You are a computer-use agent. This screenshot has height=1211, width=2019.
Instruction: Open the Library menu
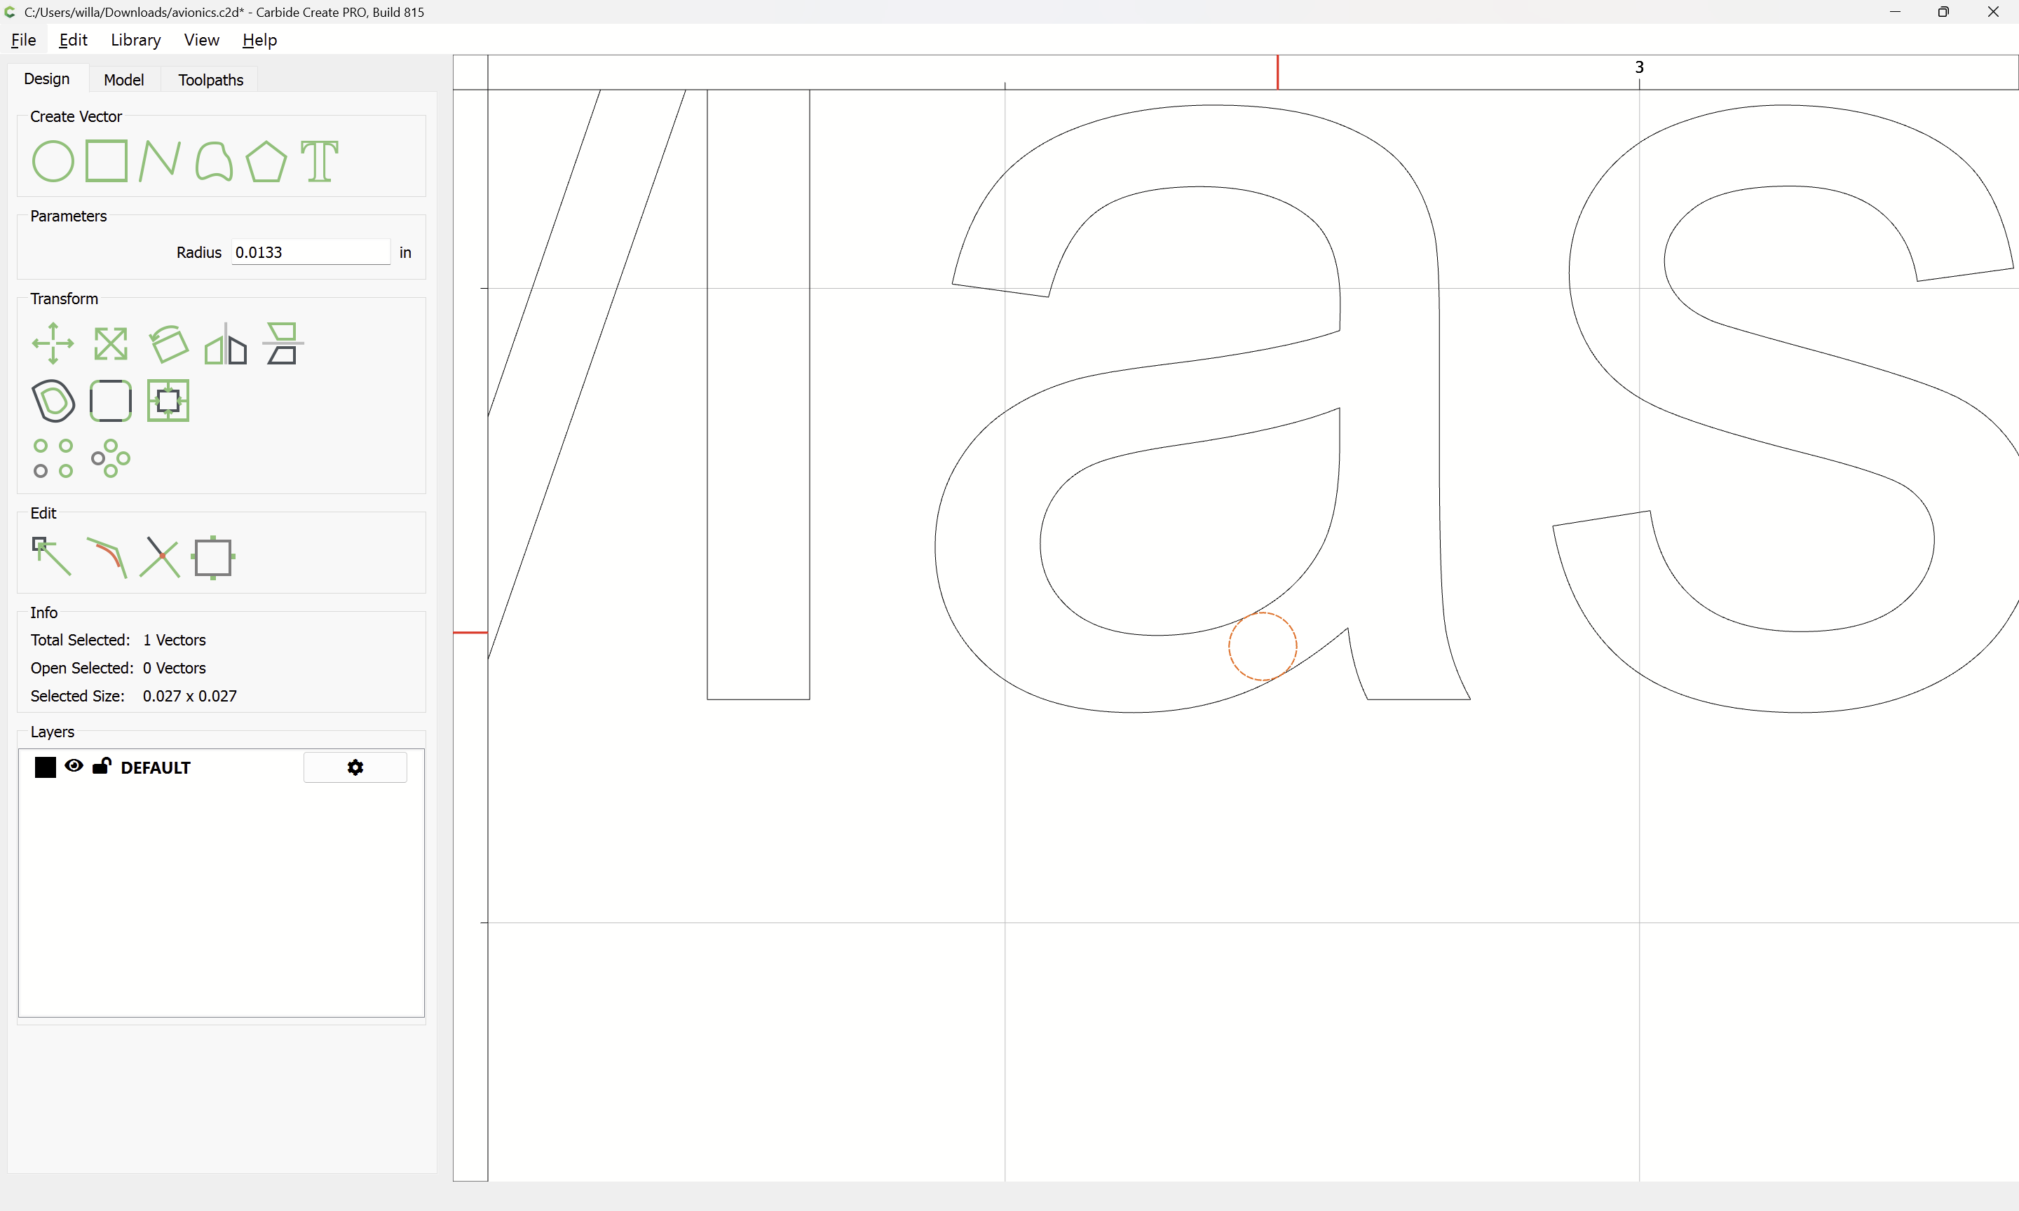(x=135, y=40)
